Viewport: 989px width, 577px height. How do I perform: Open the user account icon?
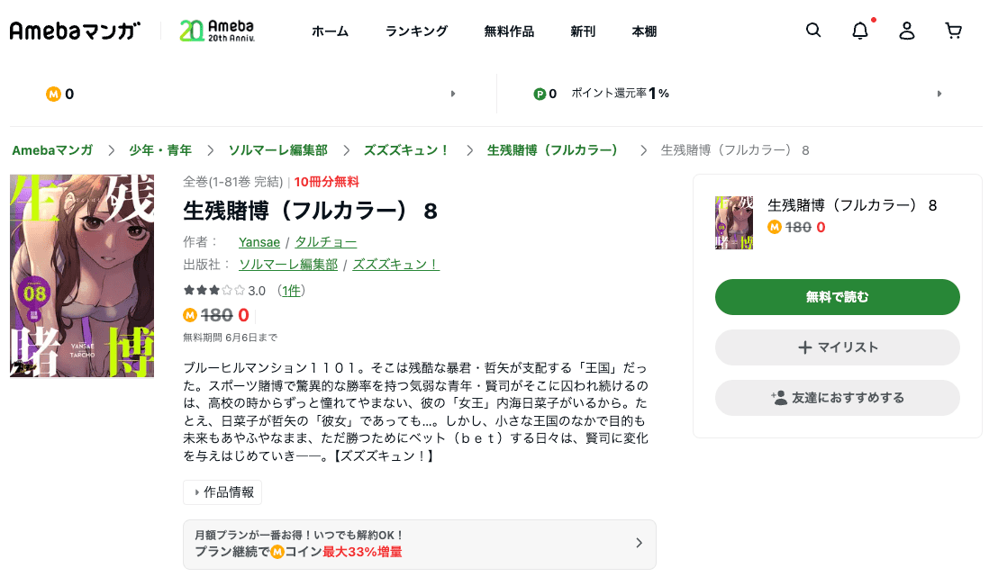[x=907, y=31]
